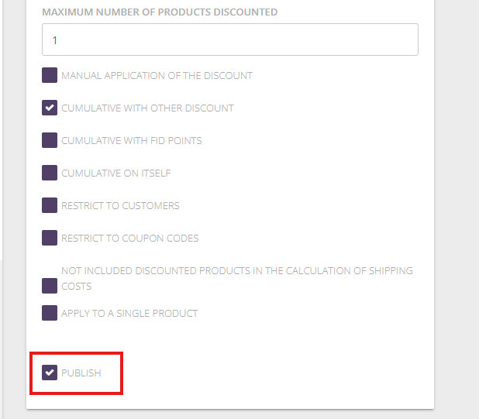The height and width of the screenshot is (419, 479).
Task: Click the 'Cumulative With Other Discount' label text
Action: [147, 108]
